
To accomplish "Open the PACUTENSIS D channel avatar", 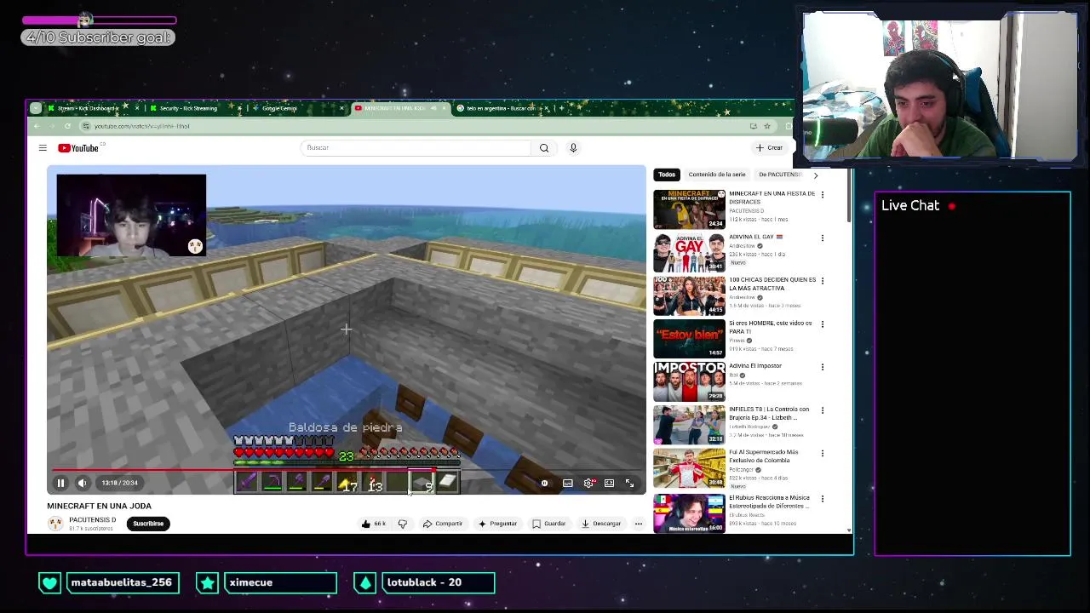I will tap(55, 524).
